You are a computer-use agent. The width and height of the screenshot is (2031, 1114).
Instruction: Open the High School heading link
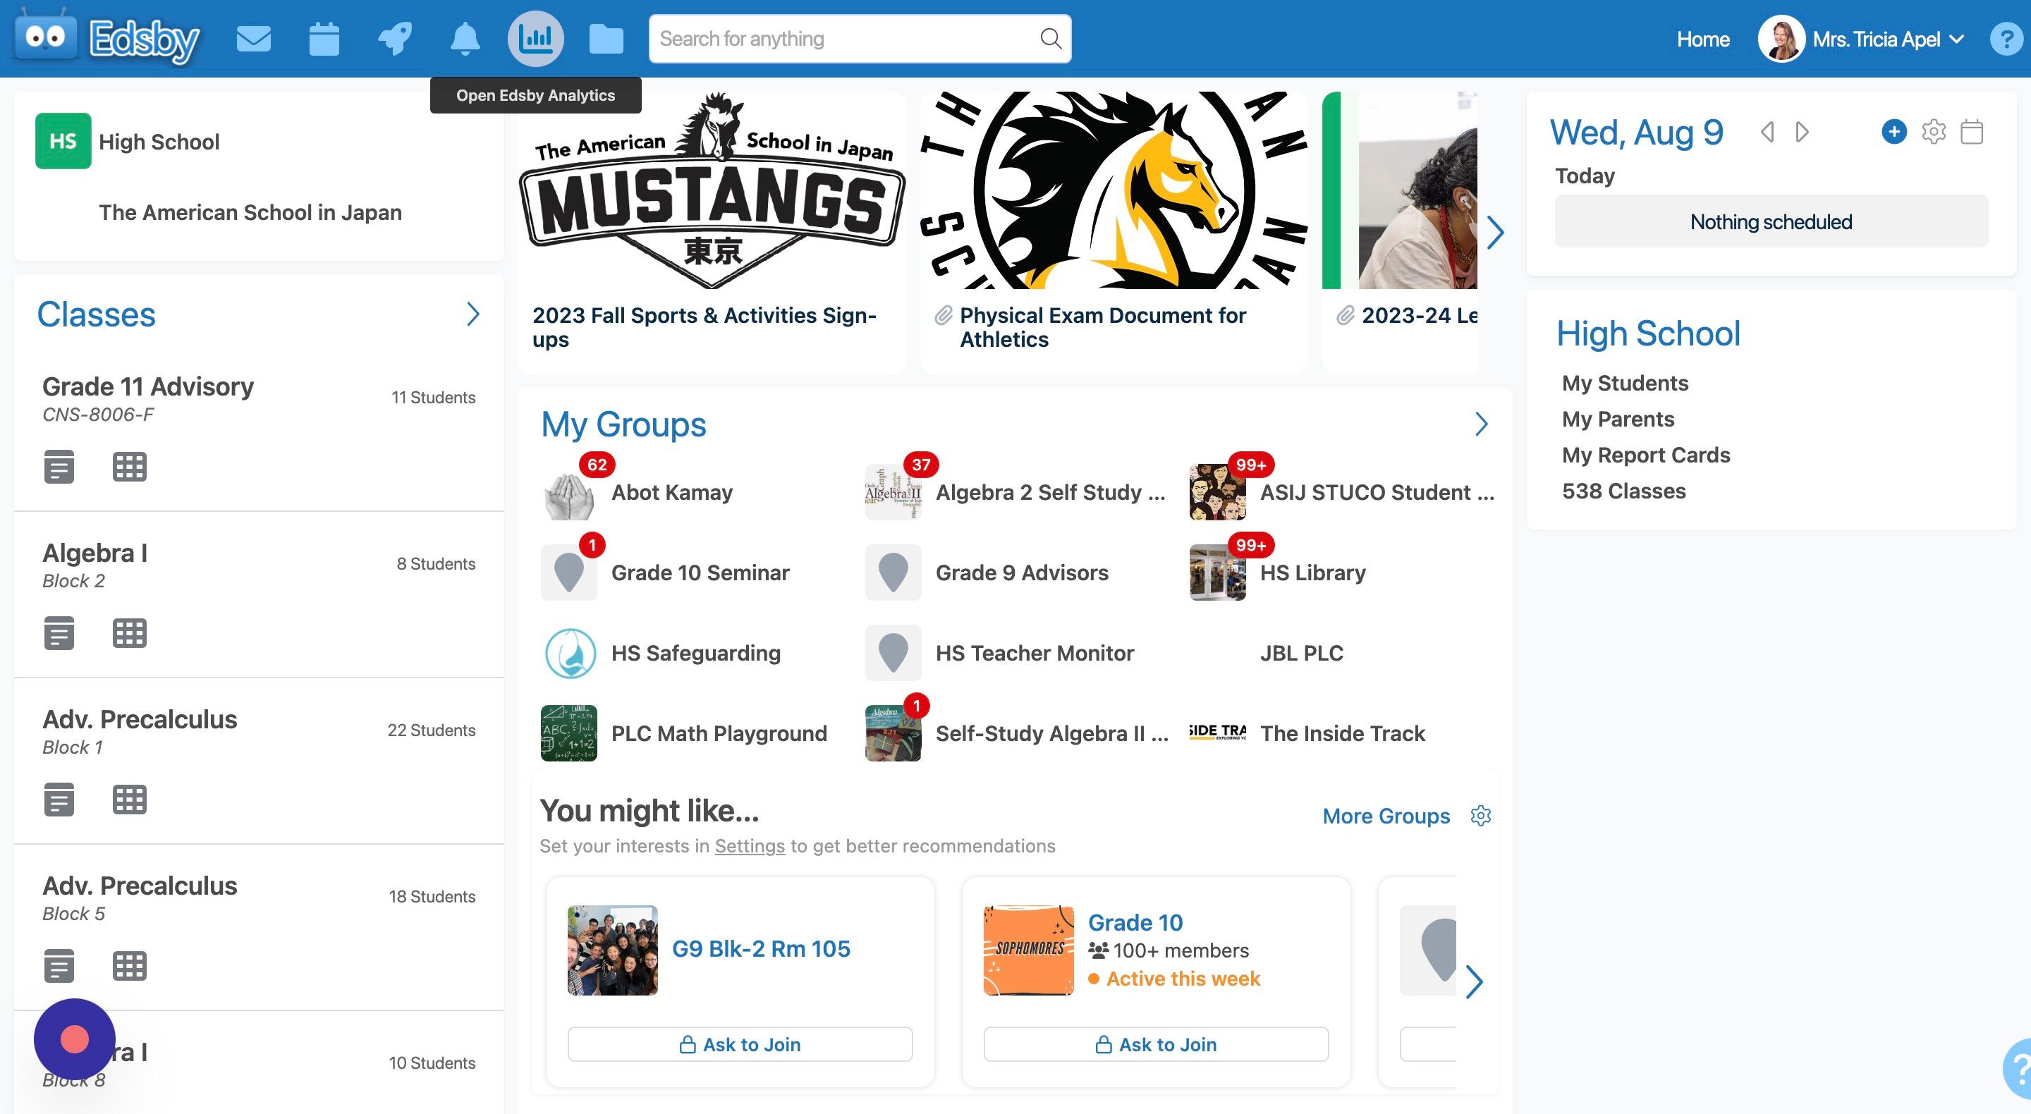coord(1649,333)
